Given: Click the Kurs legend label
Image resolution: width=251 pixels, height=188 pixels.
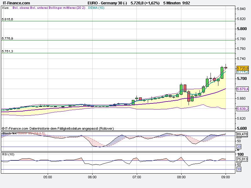Looking at the screenshot, I should pyautogui.click(x=5, y=8).
